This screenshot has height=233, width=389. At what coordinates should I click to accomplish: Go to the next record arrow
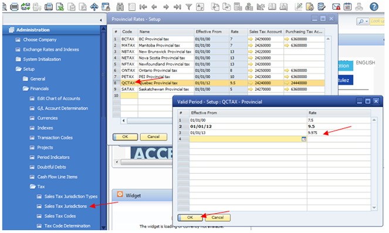click(x=166, y=7)
